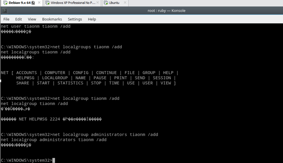The width and height of the screenshot is (283, 163).
Task: Click the 'C:\WINDOWS\system32>net localgroup tiaonm /add' line
Action: tap(60, 99)
